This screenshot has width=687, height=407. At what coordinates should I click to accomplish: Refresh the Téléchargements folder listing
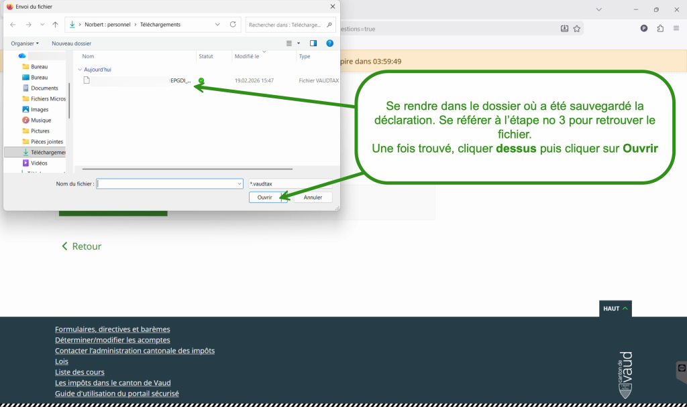click(x=233, y=24)
